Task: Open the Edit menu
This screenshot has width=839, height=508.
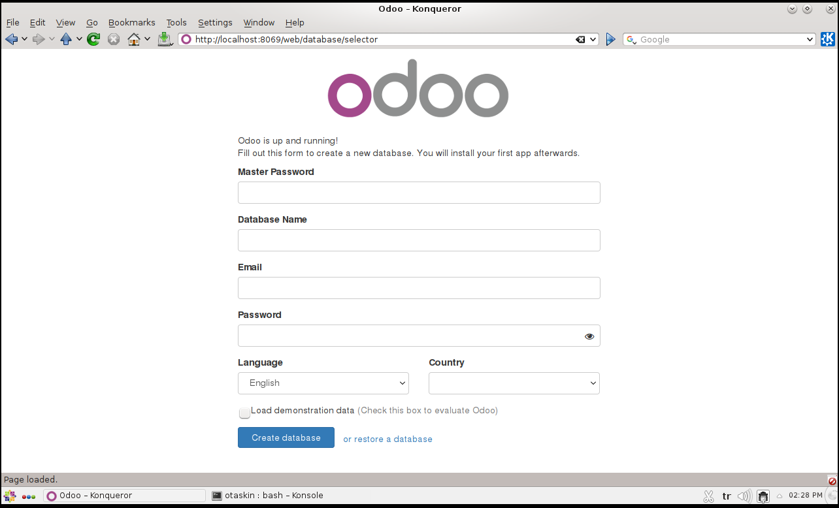Action: pos(37,22)
